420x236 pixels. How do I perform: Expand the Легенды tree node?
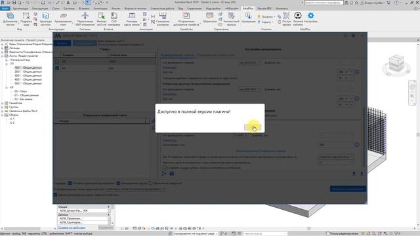pos(2,48)
